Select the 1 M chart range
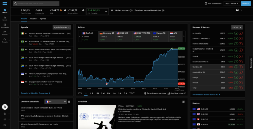The height and width of the screenshot is (129, 253). coord(97,93)
